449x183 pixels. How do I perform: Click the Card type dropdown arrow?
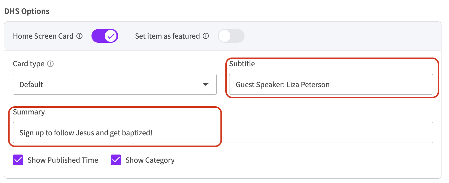coord(206,85)
